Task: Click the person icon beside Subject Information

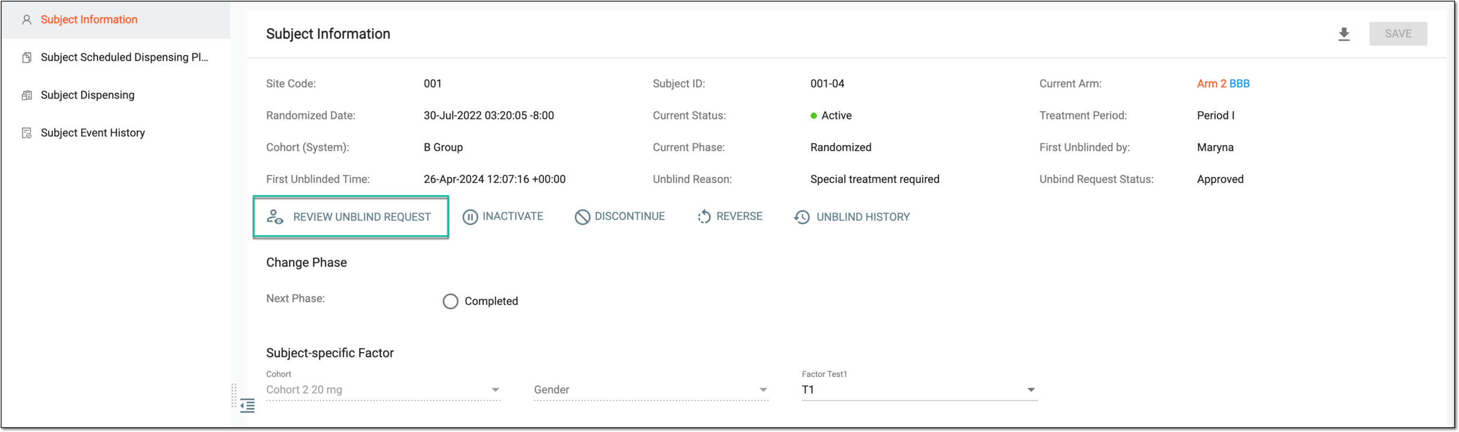Action: click(x=27, y=20)
